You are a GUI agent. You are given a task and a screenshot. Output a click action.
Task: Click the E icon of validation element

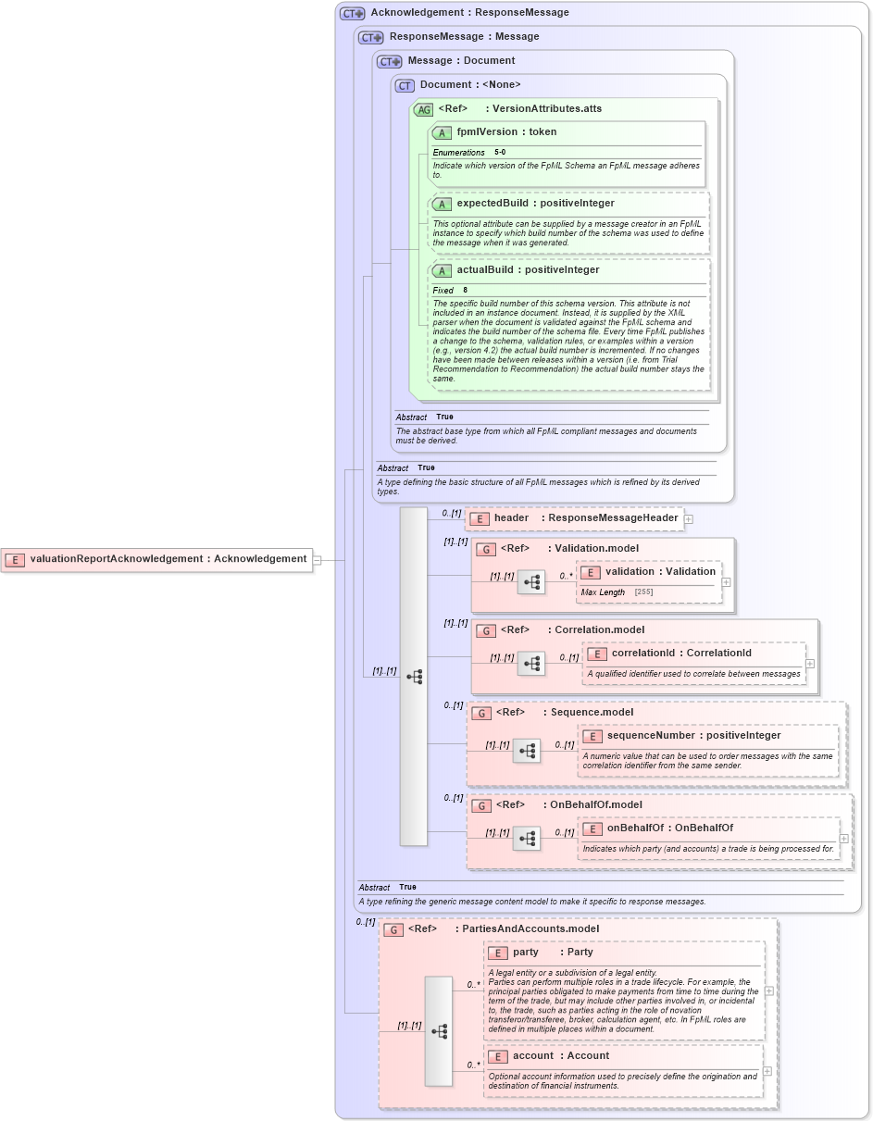[591, 572]
